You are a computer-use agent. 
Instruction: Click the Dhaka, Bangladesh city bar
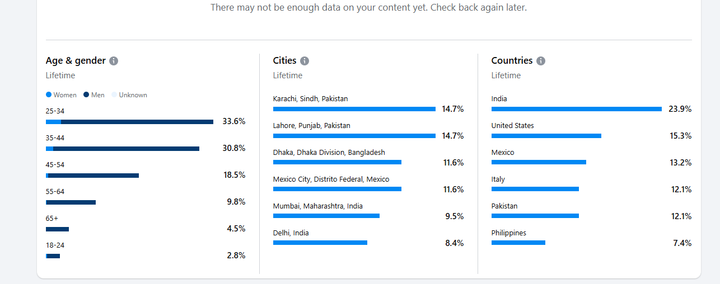pyautogui.click(x=337, y=162)
